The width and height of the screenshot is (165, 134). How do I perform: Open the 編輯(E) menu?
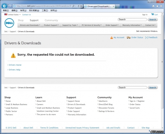14,10
